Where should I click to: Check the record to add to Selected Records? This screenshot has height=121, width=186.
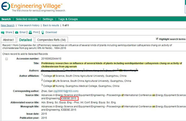(x=7, y=59)
